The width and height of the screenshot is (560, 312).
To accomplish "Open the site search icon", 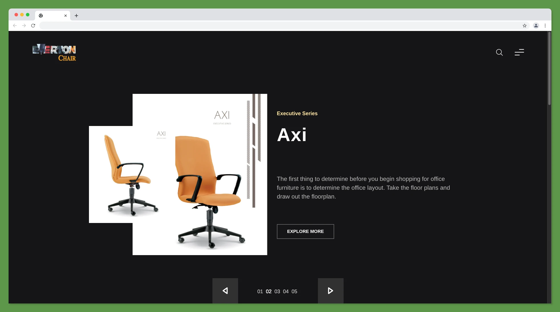I will coord(499,52).
